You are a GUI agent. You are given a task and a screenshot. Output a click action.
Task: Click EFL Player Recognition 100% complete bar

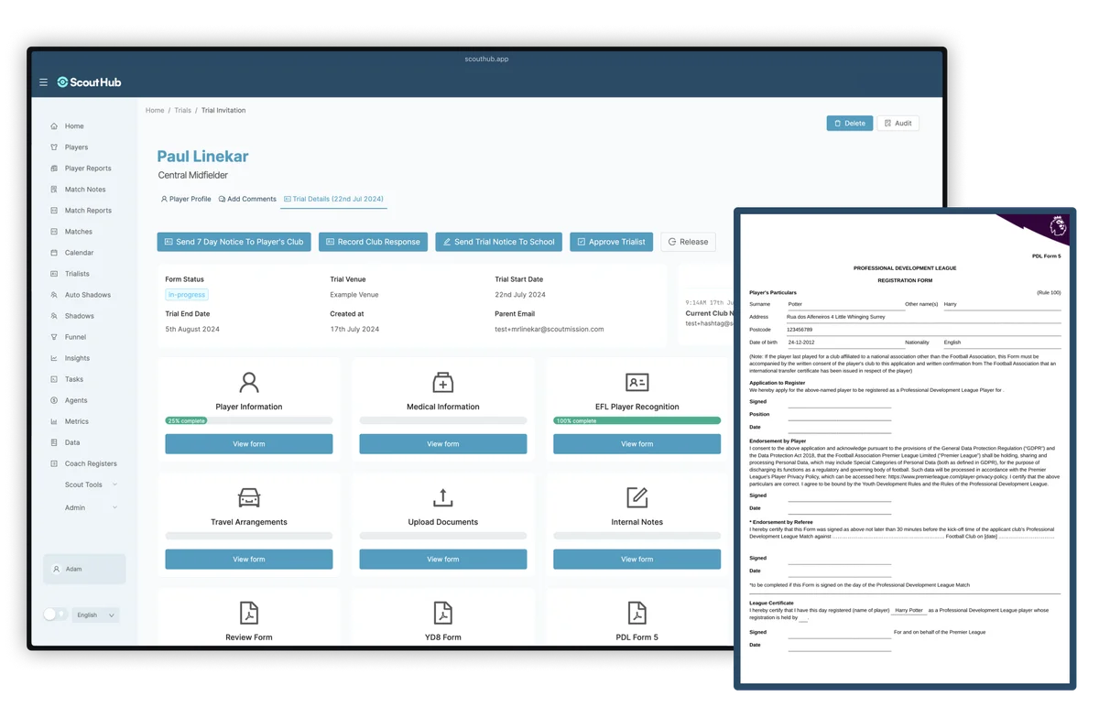click(637, 420)
